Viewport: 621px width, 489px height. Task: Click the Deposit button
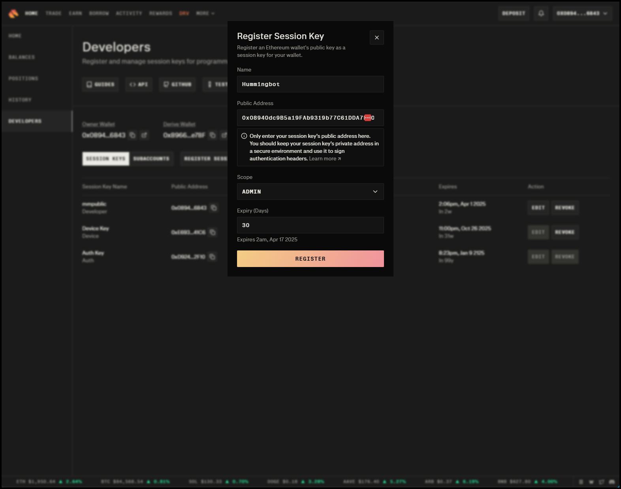click(x=513, y=13)
